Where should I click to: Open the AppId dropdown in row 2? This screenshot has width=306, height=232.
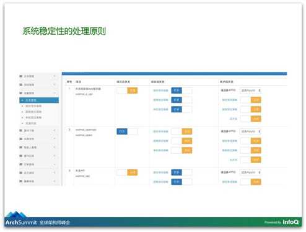tap(250, 132)
